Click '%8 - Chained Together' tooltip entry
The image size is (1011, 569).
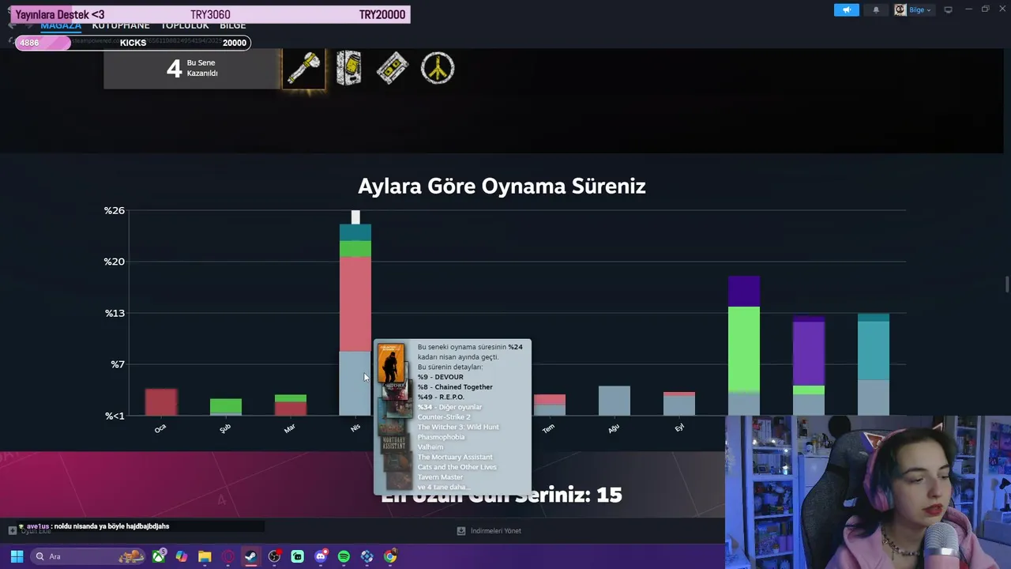tap(455, 387)
